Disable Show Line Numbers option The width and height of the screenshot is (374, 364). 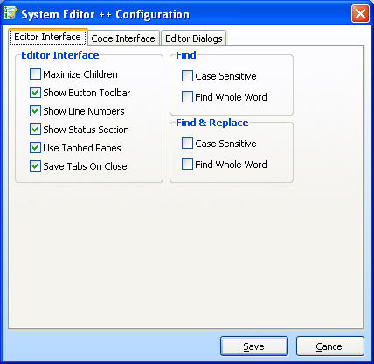pos(35,111)
